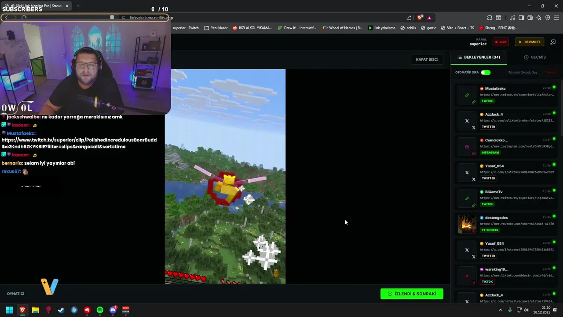The image size is (563, 317).
Task: Open the Kick Link Monitor Pro browser tab
Action: [37, 6]
